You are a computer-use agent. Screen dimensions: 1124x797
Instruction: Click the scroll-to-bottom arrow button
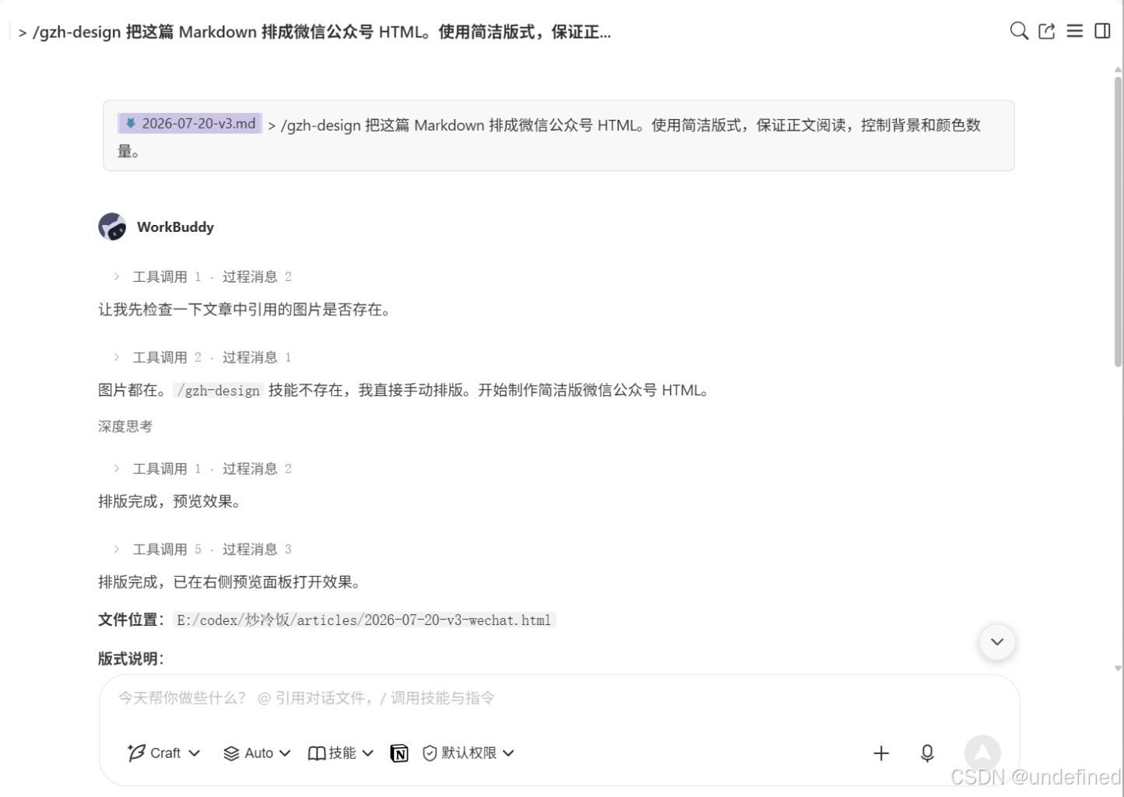coord(996,642)
